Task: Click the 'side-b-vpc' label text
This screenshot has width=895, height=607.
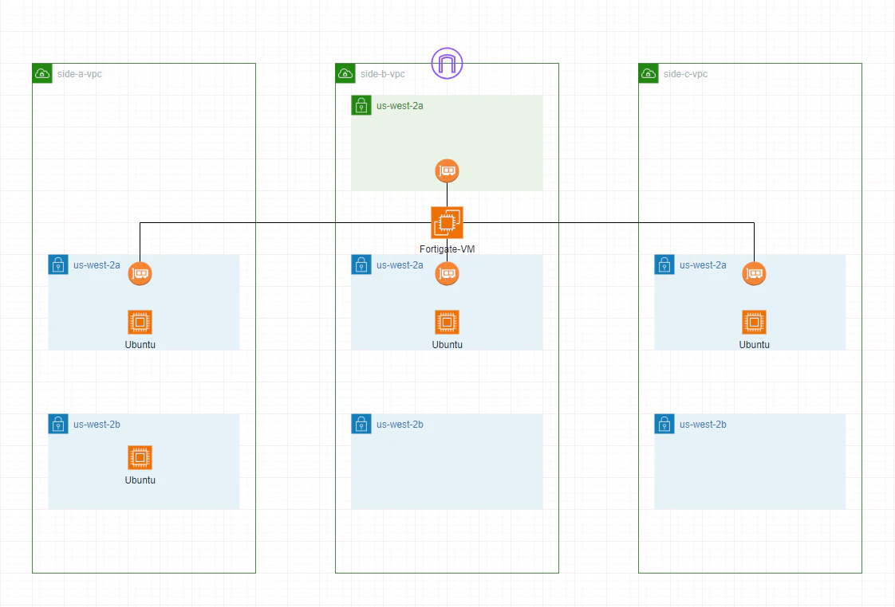Action: tap(382, 74)
